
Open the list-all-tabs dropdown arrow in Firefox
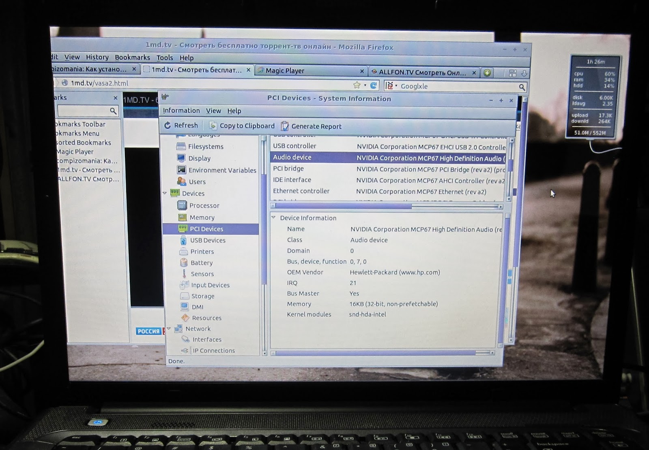[524, 74]
